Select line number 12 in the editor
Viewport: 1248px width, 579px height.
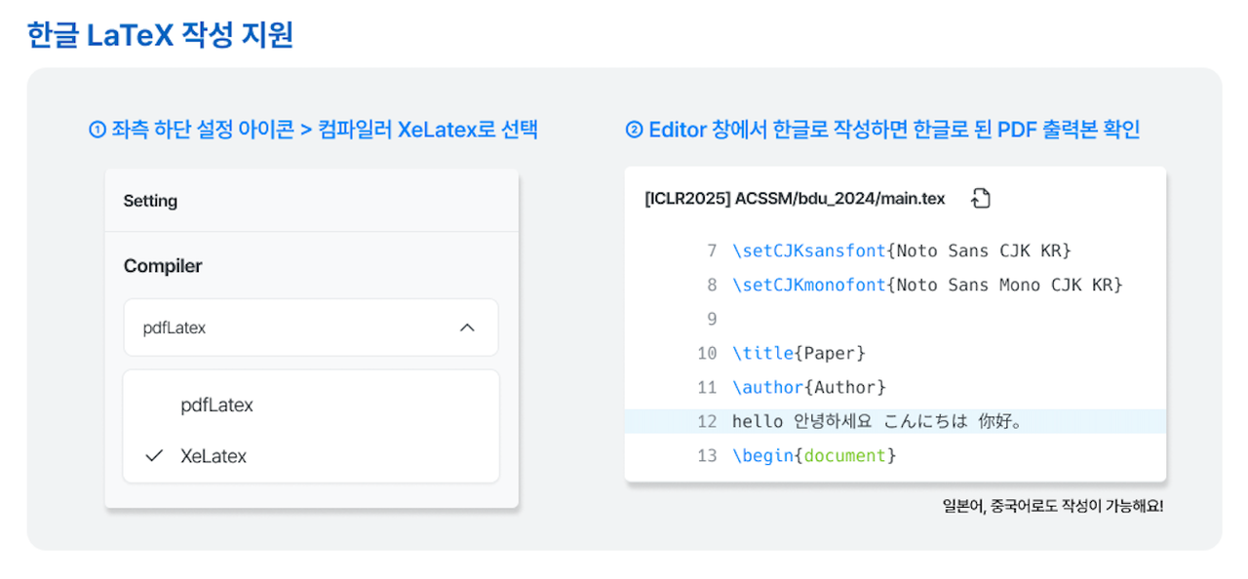[707, 421]
